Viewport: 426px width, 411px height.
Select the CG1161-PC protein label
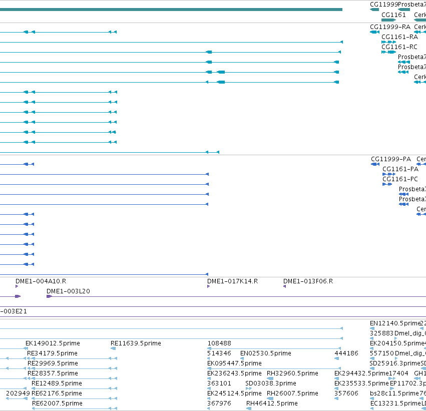400,179
